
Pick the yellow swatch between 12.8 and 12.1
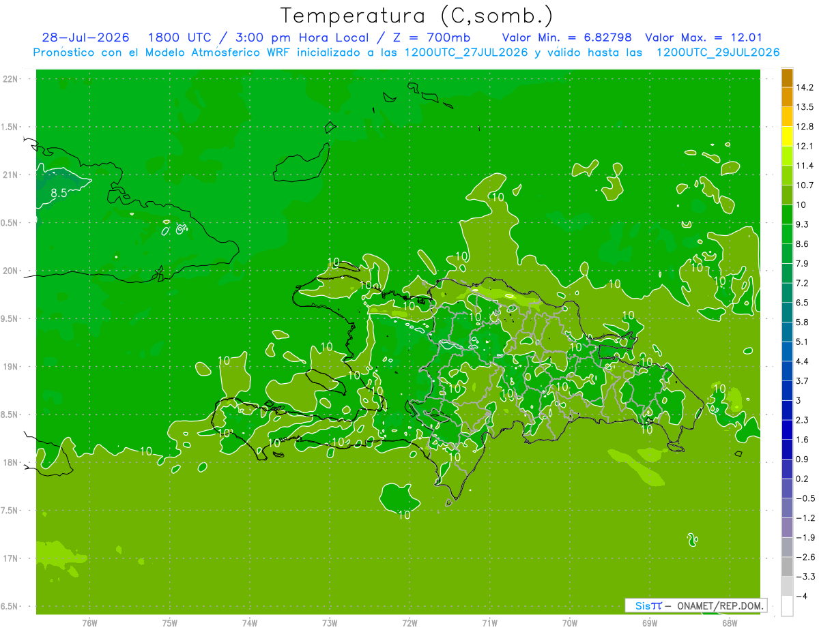click(787, 136)
